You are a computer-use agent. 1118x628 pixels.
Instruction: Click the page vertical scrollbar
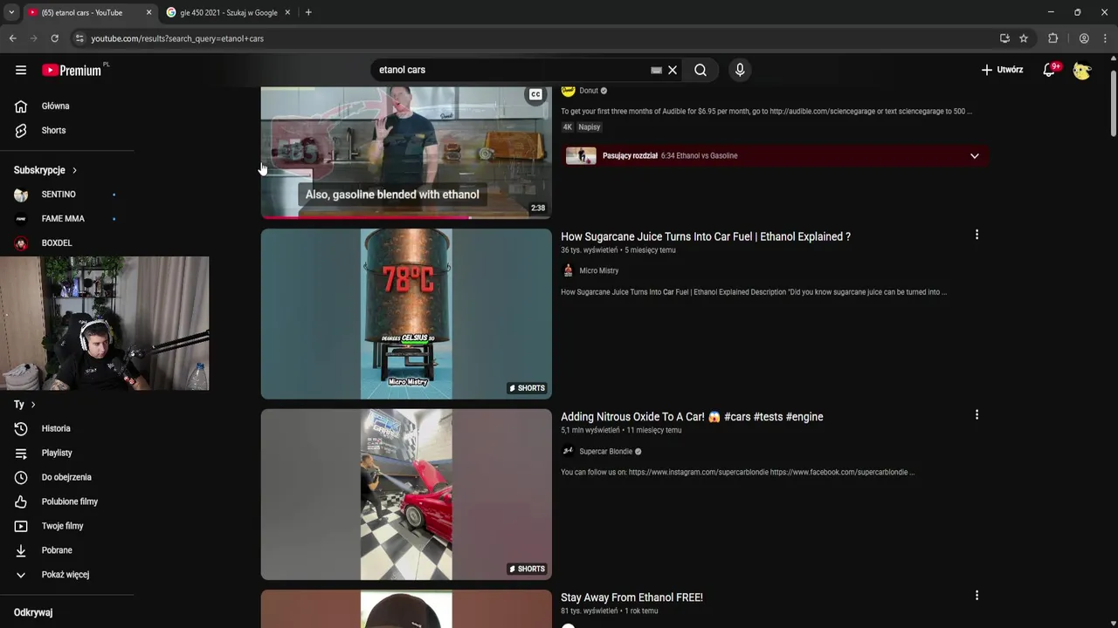[1113, 103]
